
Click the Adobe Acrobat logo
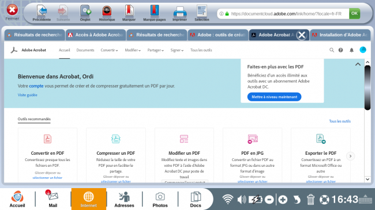14,50
